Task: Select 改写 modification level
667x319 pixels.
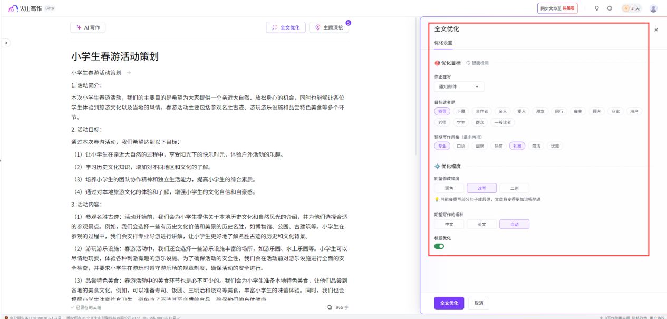Action: tap(481, 188)
